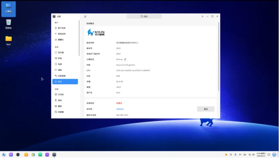Edit computer name with pencil icon
Viewport: 279px width, 158px height.
pyautogui.click(x=125, y=59)
